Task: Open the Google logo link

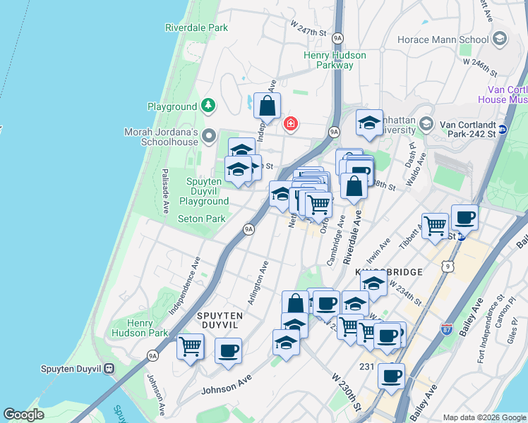Action: tap(24, 415)
